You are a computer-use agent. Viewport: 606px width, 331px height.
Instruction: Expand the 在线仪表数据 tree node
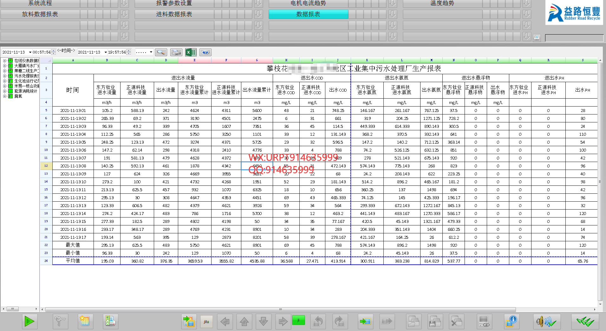pos(4,61)
